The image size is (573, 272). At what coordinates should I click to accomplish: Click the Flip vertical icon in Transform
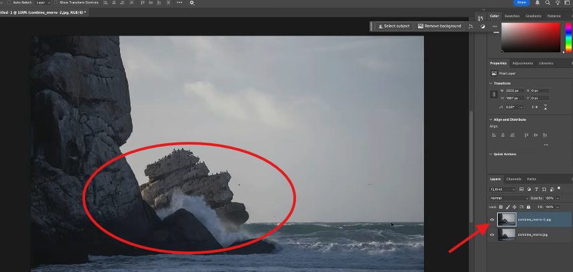(545, 107)
